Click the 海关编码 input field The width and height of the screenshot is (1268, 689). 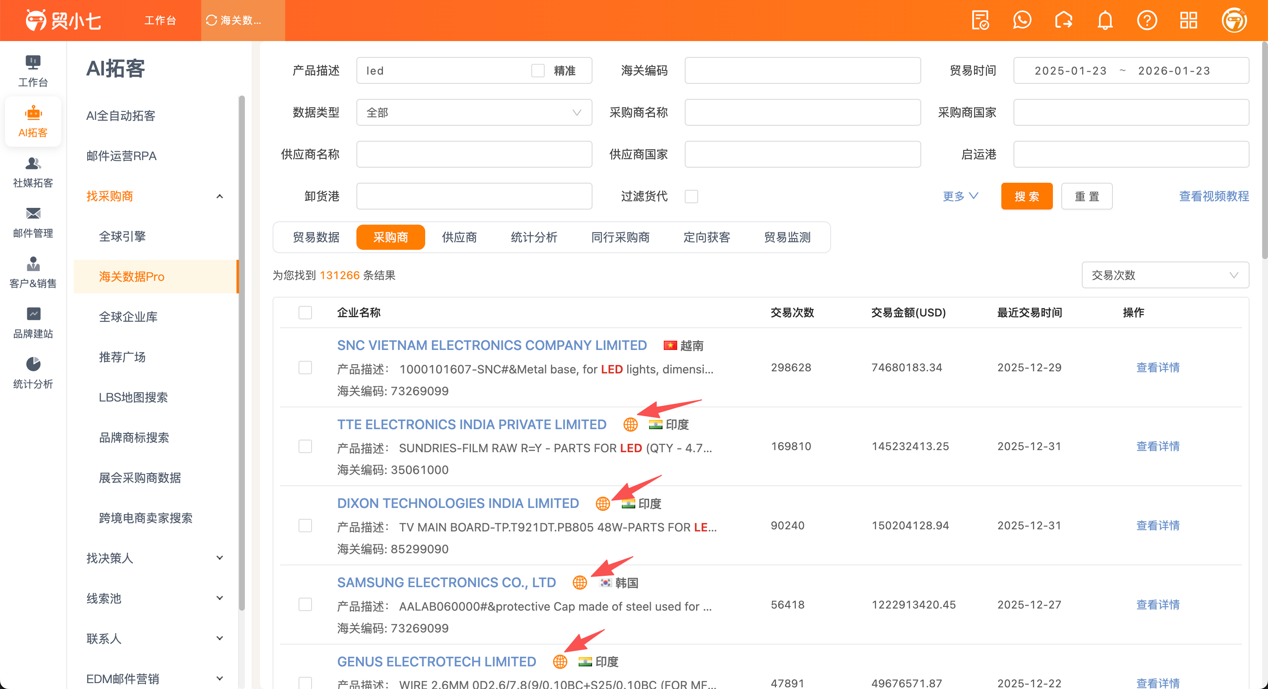tap(802, 71)
